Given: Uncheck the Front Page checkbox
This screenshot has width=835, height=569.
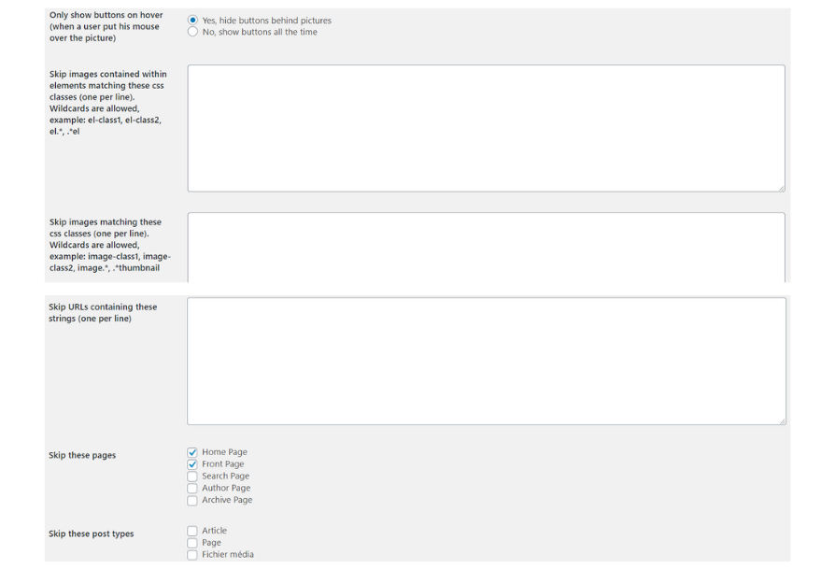Looking at the screenshot, I should click(192, 464).
